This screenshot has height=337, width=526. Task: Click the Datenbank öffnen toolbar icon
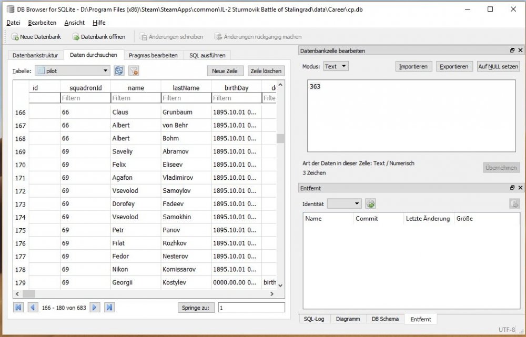(x=76, y=37)
